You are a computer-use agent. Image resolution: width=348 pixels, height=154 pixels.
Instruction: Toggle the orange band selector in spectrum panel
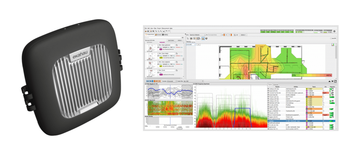click(157, 81)
